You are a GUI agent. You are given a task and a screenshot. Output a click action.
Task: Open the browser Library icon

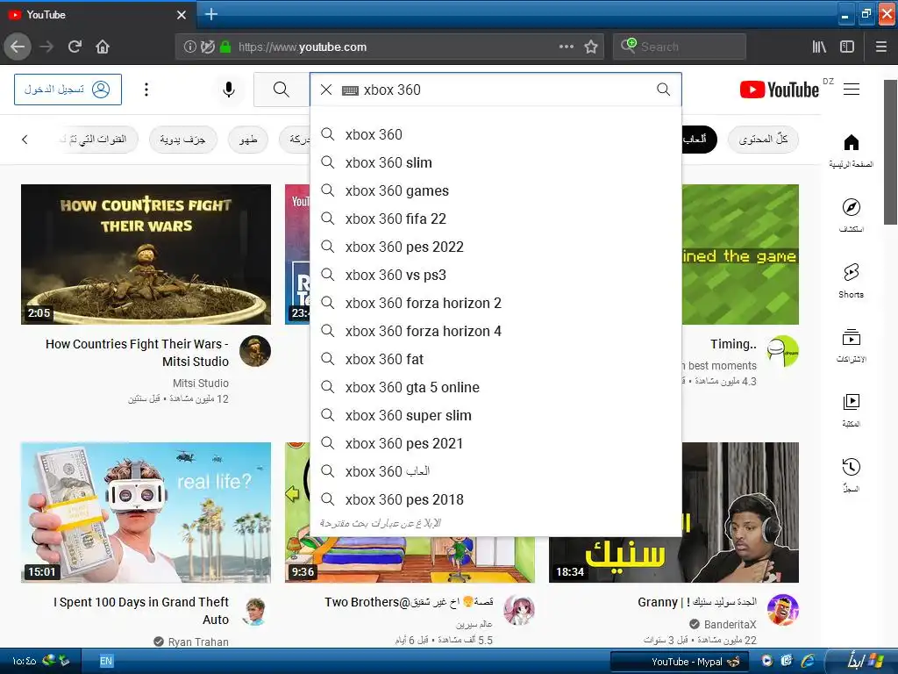pyautogui.click(x=819, y=47)
